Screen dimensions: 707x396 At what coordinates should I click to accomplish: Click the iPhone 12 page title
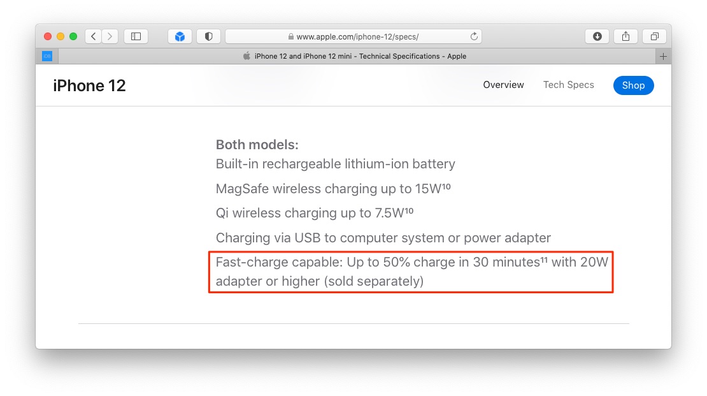[89, 86]
